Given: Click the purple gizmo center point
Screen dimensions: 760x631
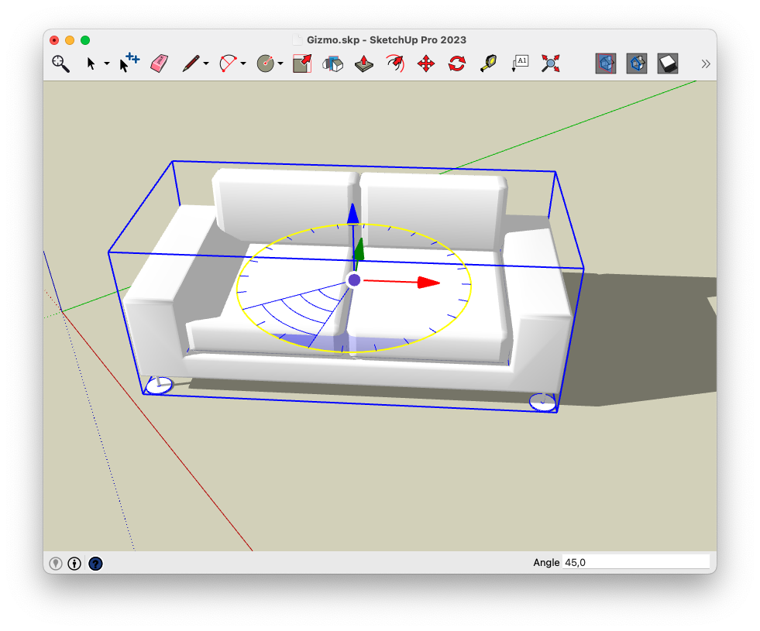Looking at the screenshot, I should (354, 280).
